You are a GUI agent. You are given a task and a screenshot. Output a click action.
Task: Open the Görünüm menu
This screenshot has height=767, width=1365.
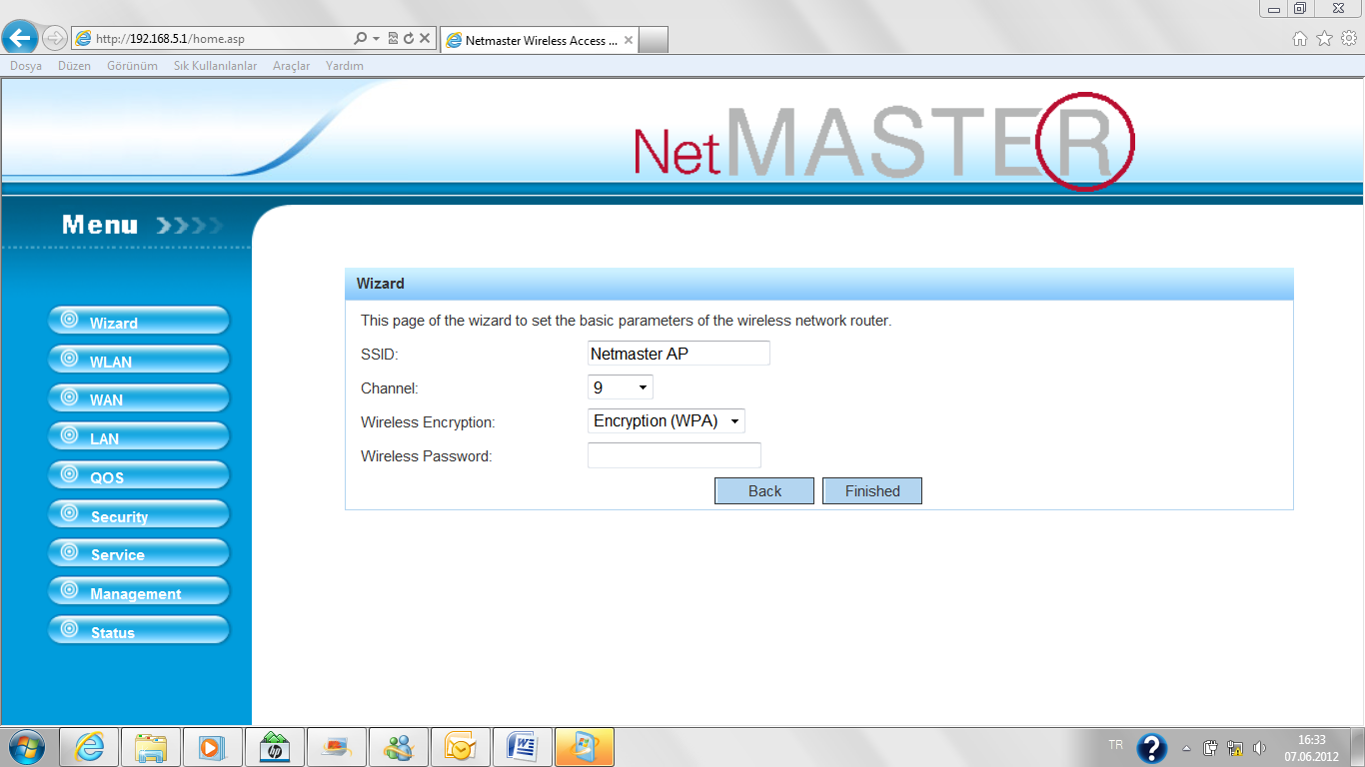point(132,66)
